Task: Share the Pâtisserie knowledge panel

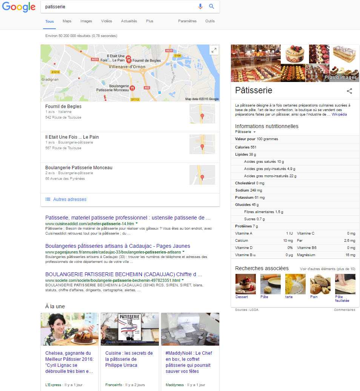Action: [349, 91]
